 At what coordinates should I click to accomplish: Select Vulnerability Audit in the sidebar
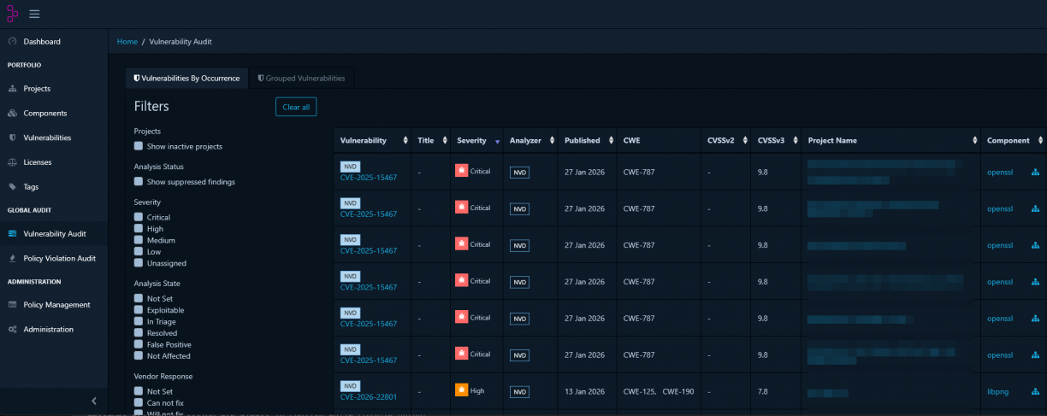coord(54,233)
